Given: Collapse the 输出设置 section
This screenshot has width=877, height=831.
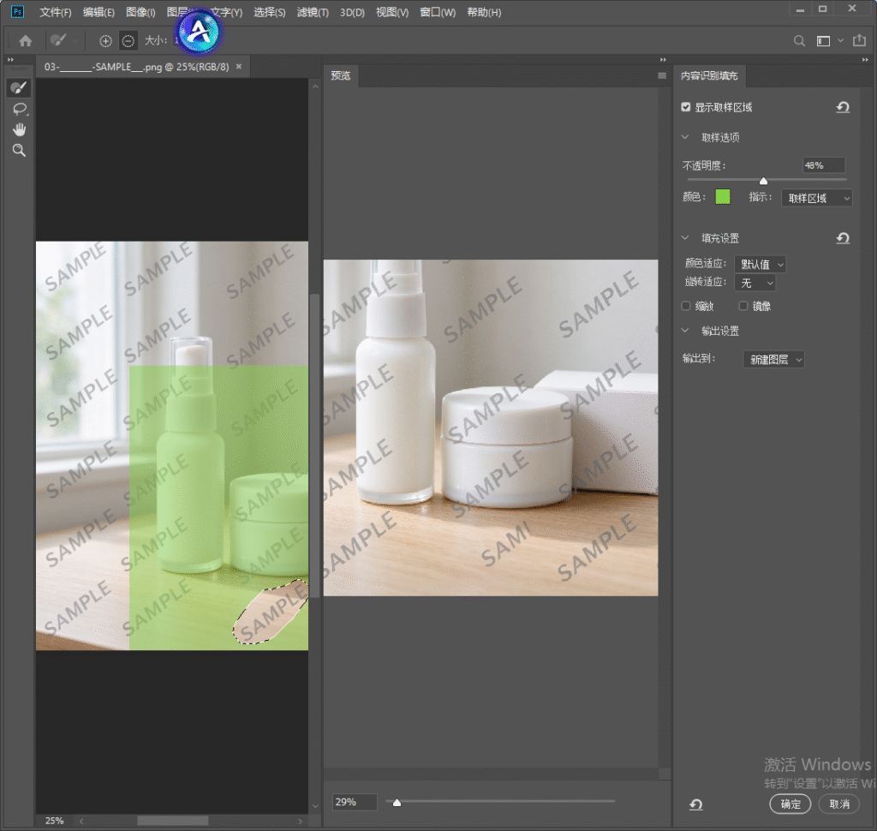Looking at the screenshot, I should point(685,331).
